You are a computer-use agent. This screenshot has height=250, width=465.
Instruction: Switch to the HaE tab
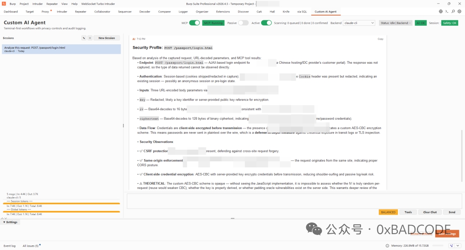(272, 12)
